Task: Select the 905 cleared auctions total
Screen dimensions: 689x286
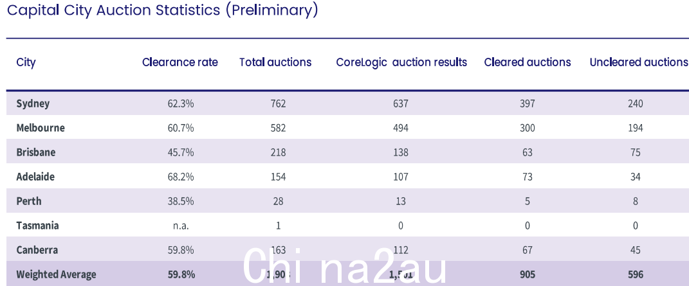Action: [x=528, y=274]
